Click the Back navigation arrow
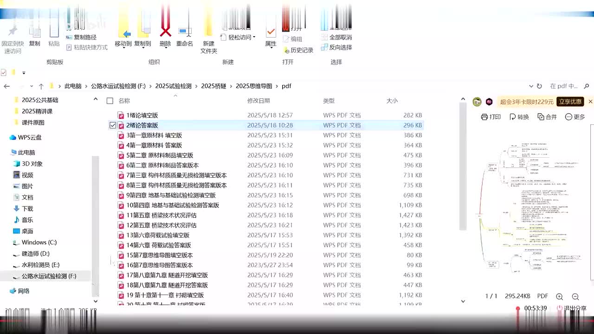The height and width of the screenshot is (334, 594). (x=6, y=86)
